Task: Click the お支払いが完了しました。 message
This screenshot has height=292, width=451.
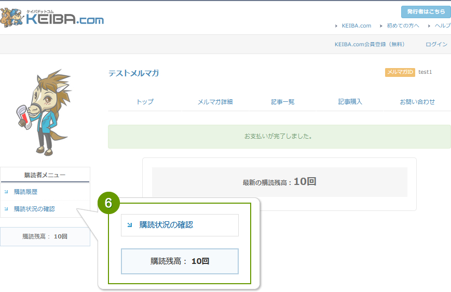Action: click(278, 136)
